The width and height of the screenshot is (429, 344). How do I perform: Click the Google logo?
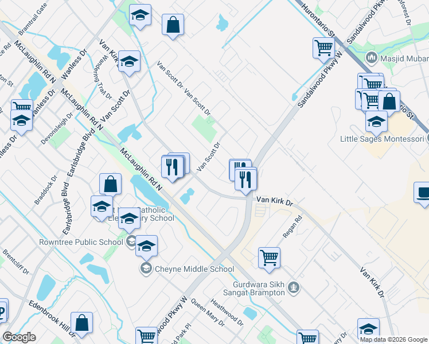[19, 337]
